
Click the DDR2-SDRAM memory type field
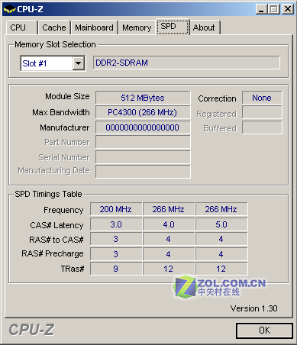[186, 63]
